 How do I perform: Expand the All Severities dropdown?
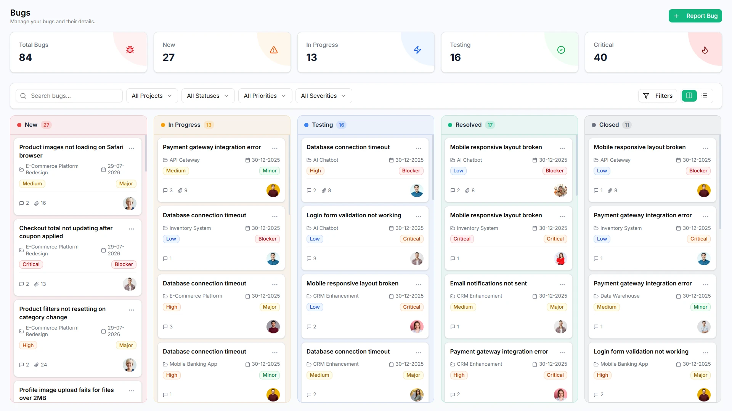pos(323,96)
